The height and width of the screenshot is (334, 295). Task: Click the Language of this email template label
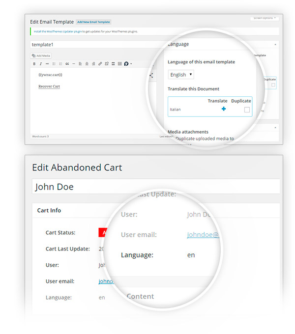click(x=201, y=62)
